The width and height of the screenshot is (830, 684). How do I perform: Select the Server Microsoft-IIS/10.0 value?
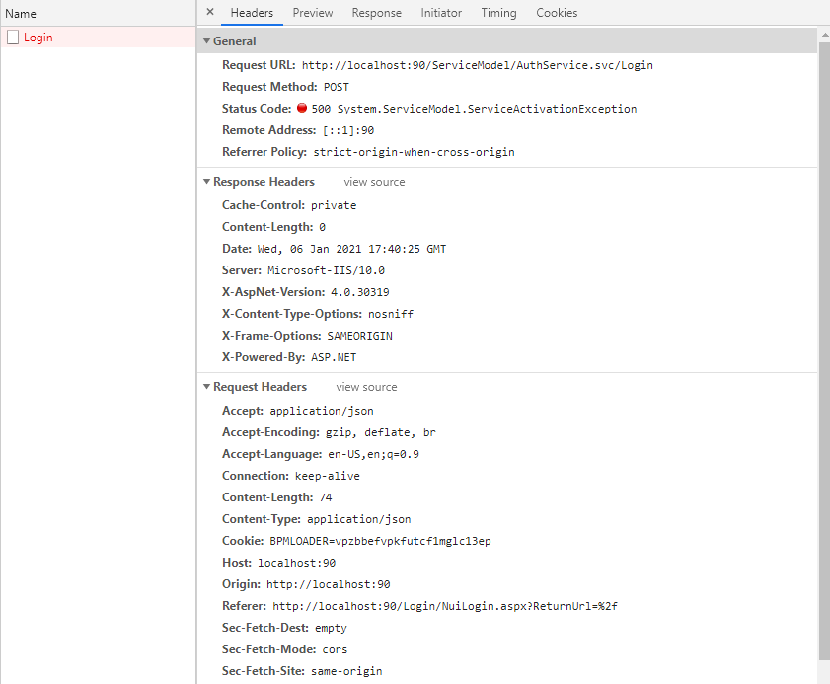tap(326, 271)
